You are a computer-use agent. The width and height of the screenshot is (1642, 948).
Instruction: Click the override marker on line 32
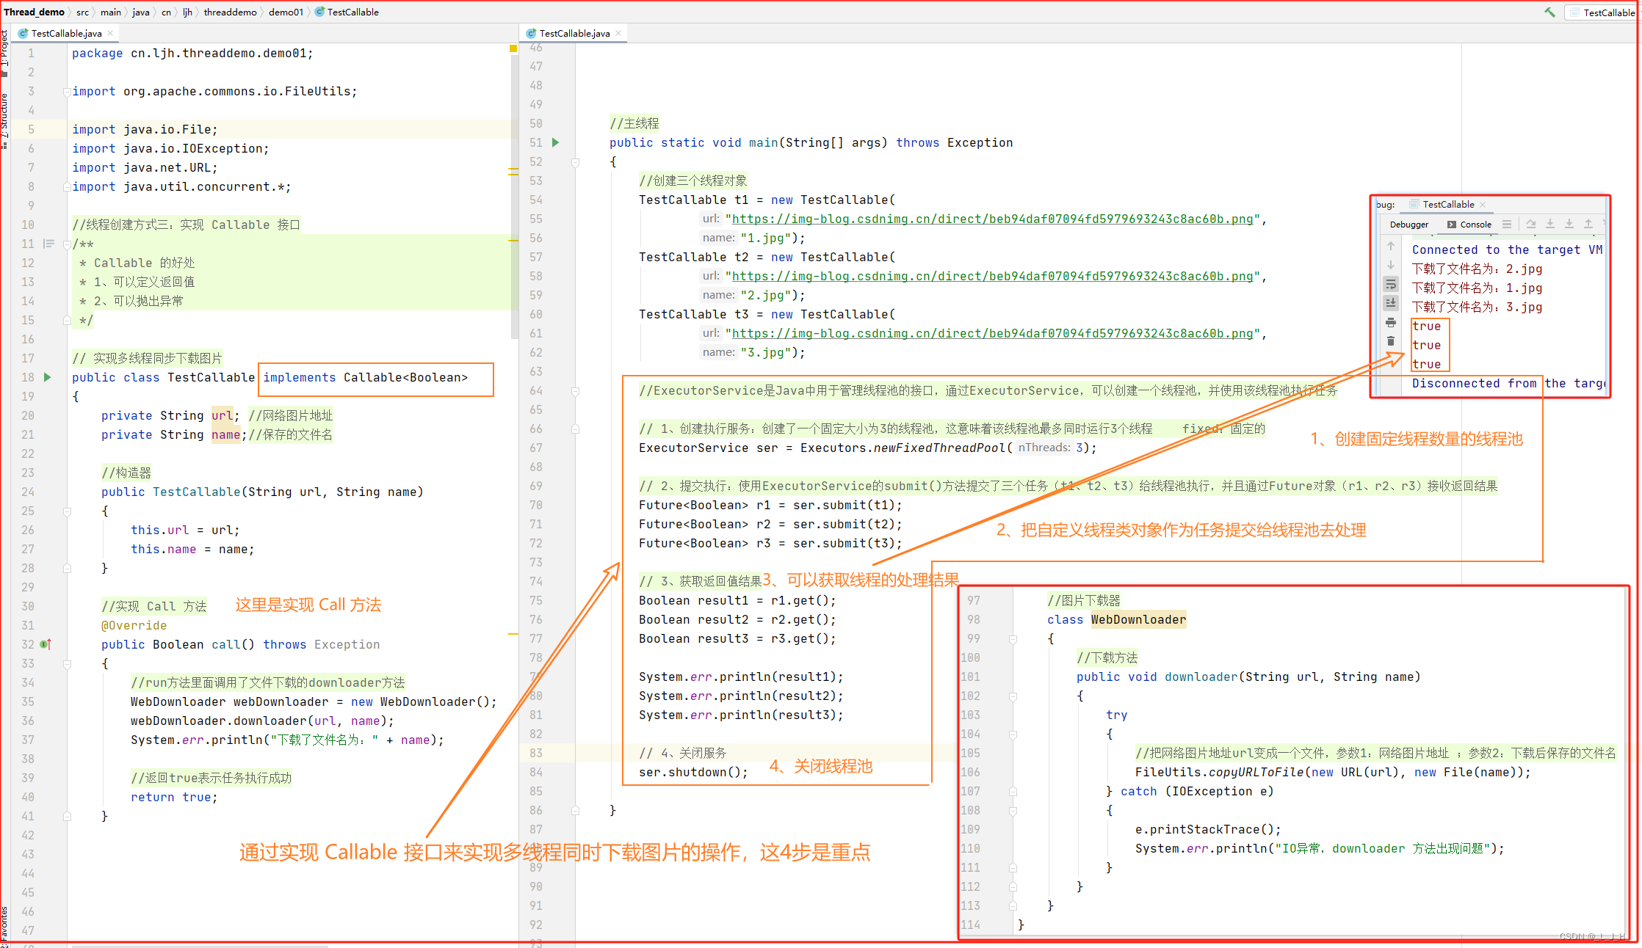click(x=46, y=644)
